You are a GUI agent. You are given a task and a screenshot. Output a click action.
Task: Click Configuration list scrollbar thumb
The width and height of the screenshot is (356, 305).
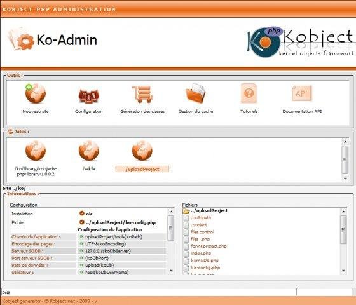click(x=171, y=228)
